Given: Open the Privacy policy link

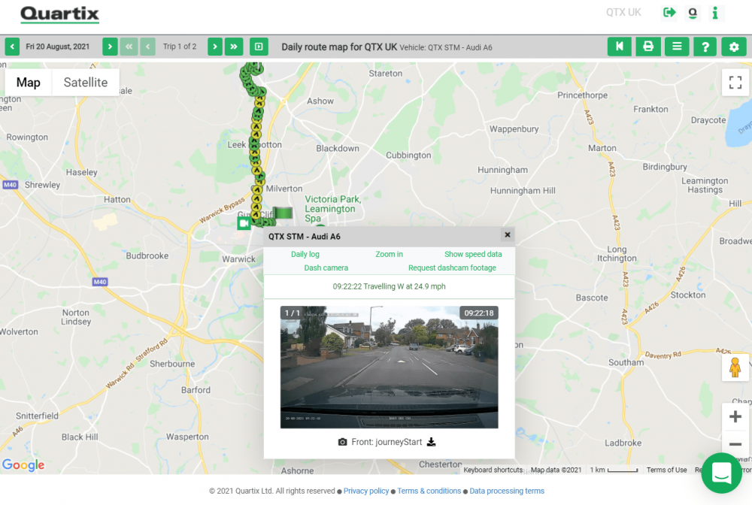Looking at the screenshot, I should point(366,491).
